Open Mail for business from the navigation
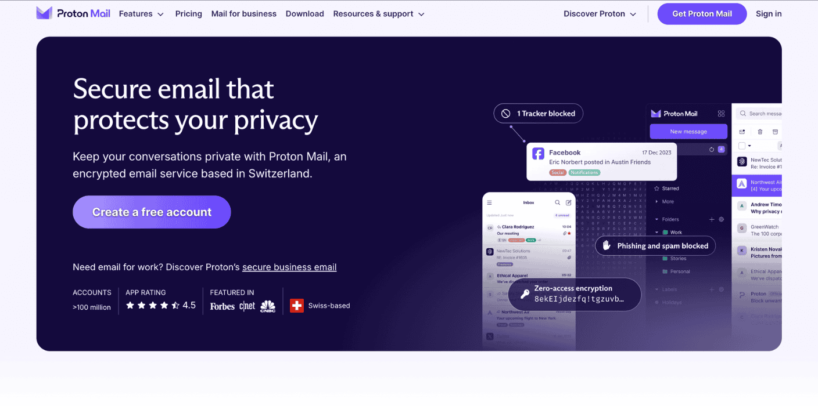The image size is (818, 406). tap(243, 13)
